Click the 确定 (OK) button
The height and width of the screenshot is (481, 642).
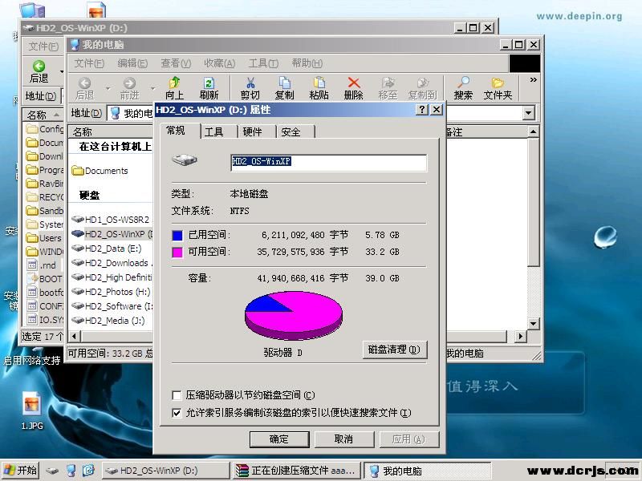pos(278,439)
